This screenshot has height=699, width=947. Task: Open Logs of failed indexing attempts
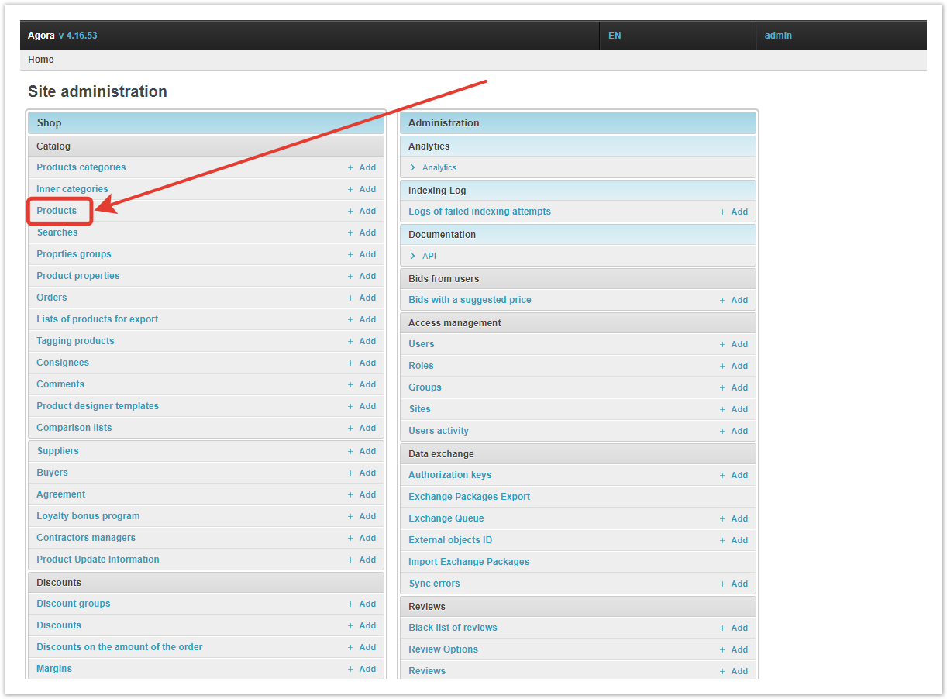click(479, 212)
